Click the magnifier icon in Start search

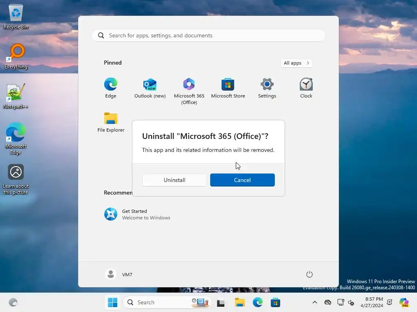click(x=101, y=36)
